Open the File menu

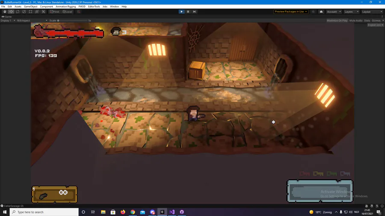point(3,6)
